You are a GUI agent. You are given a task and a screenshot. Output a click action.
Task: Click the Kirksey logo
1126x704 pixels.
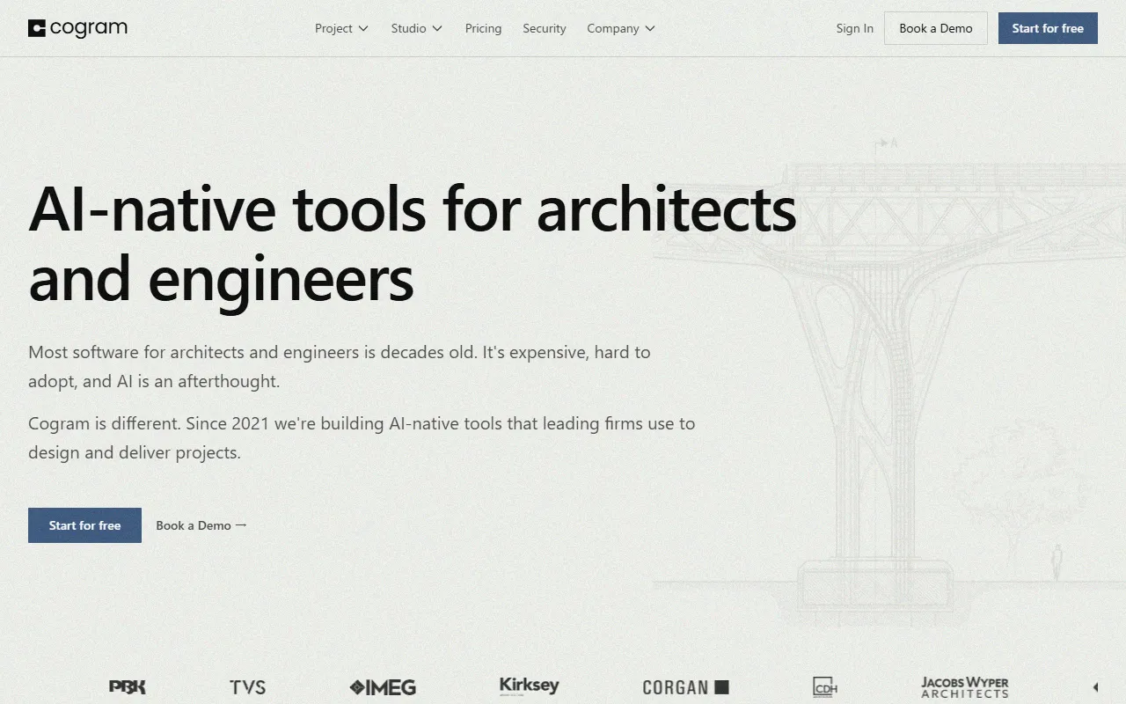click(x=529, y=686)
